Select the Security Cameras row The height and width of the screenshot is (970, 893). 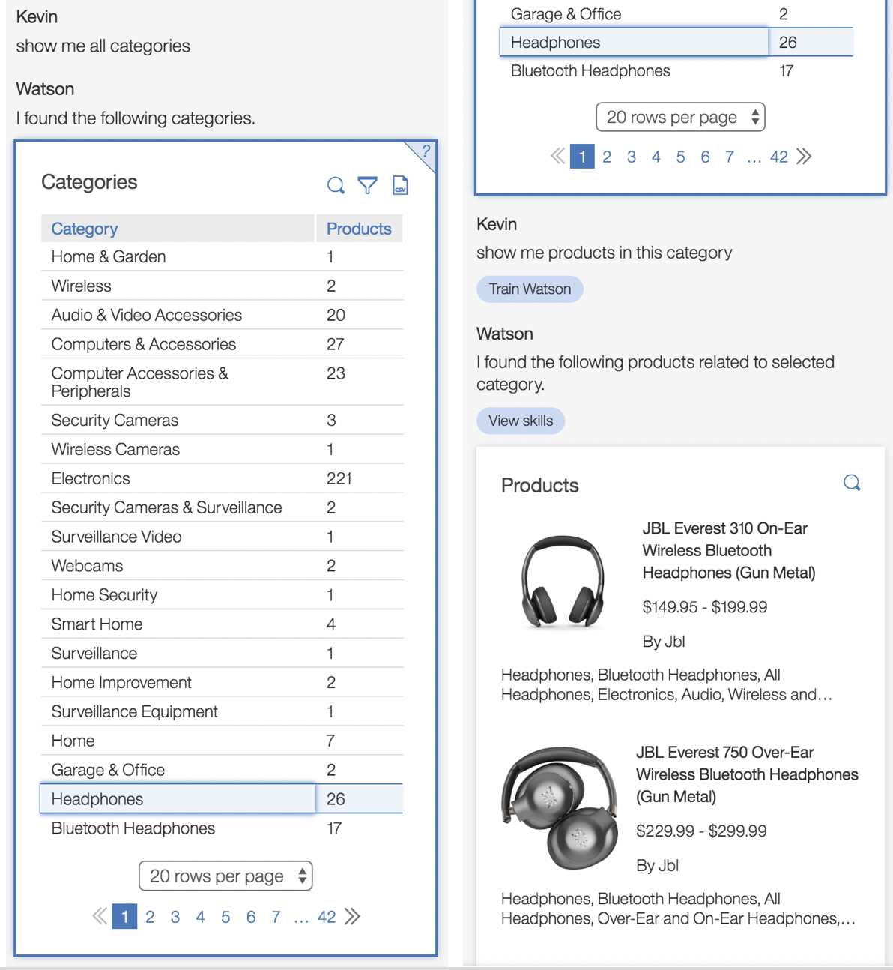point(223,420)
